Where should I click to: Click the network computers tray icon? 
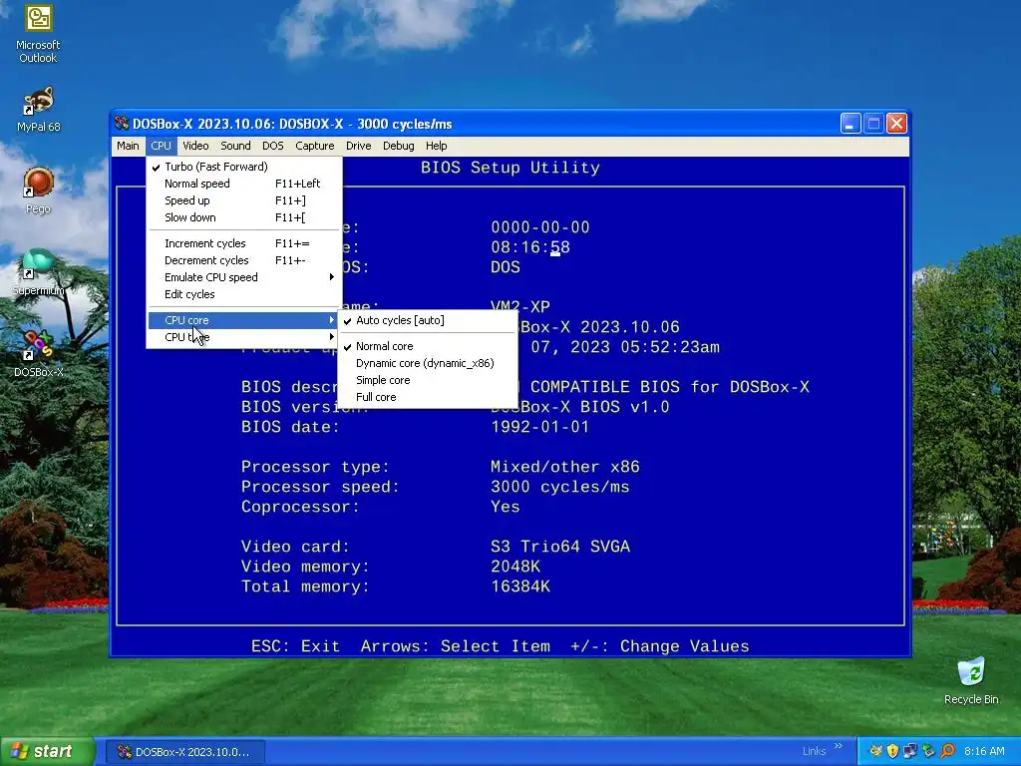point(910,751)
